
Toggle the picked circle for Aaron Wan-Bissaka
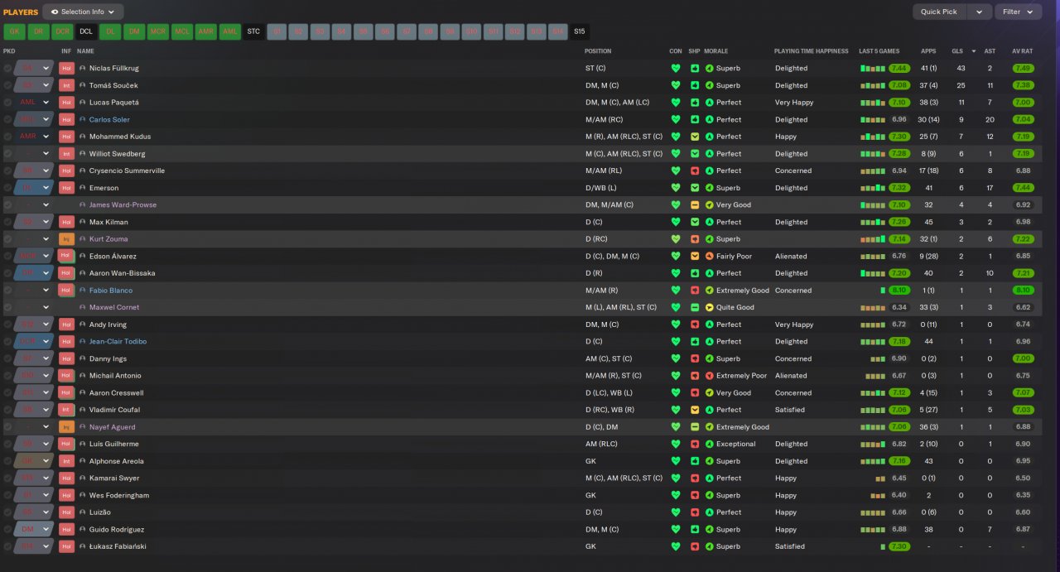(7, 273)
